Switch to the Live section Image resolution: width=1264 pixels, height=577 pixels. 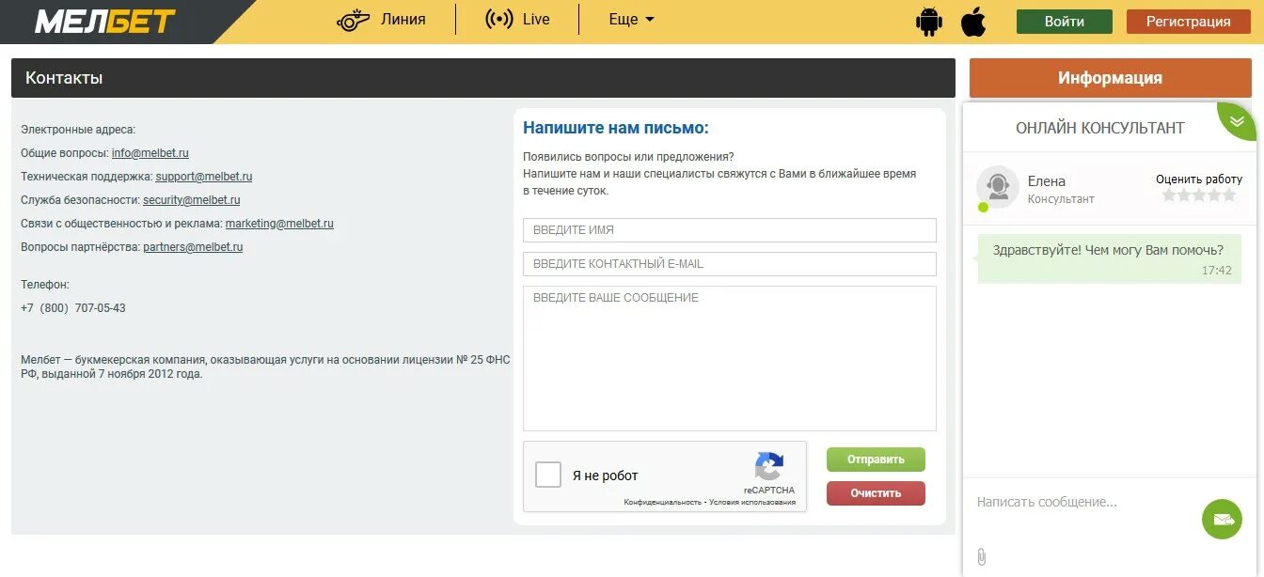(x=531, y=18)
